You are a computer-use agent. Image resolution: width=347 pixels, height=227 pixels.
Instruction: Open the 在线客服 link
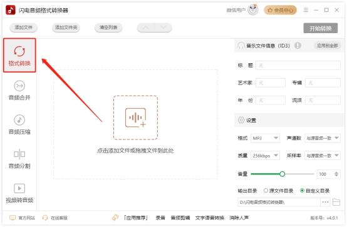click(59, 218)
